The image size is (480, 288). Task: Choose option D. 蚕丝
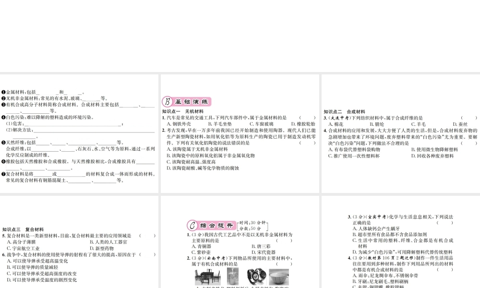tap(460, 124)
